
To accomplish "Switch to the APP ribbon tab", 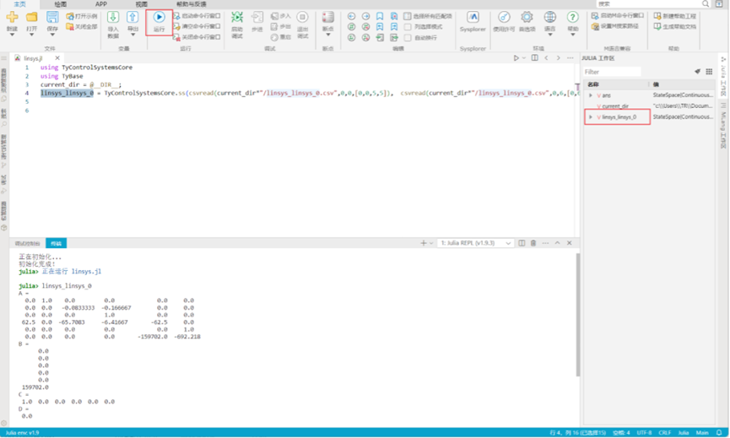I will 101,4.
